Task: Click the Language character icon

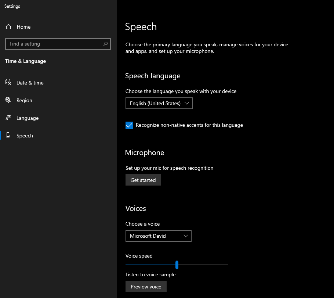Action: point(8,118)
